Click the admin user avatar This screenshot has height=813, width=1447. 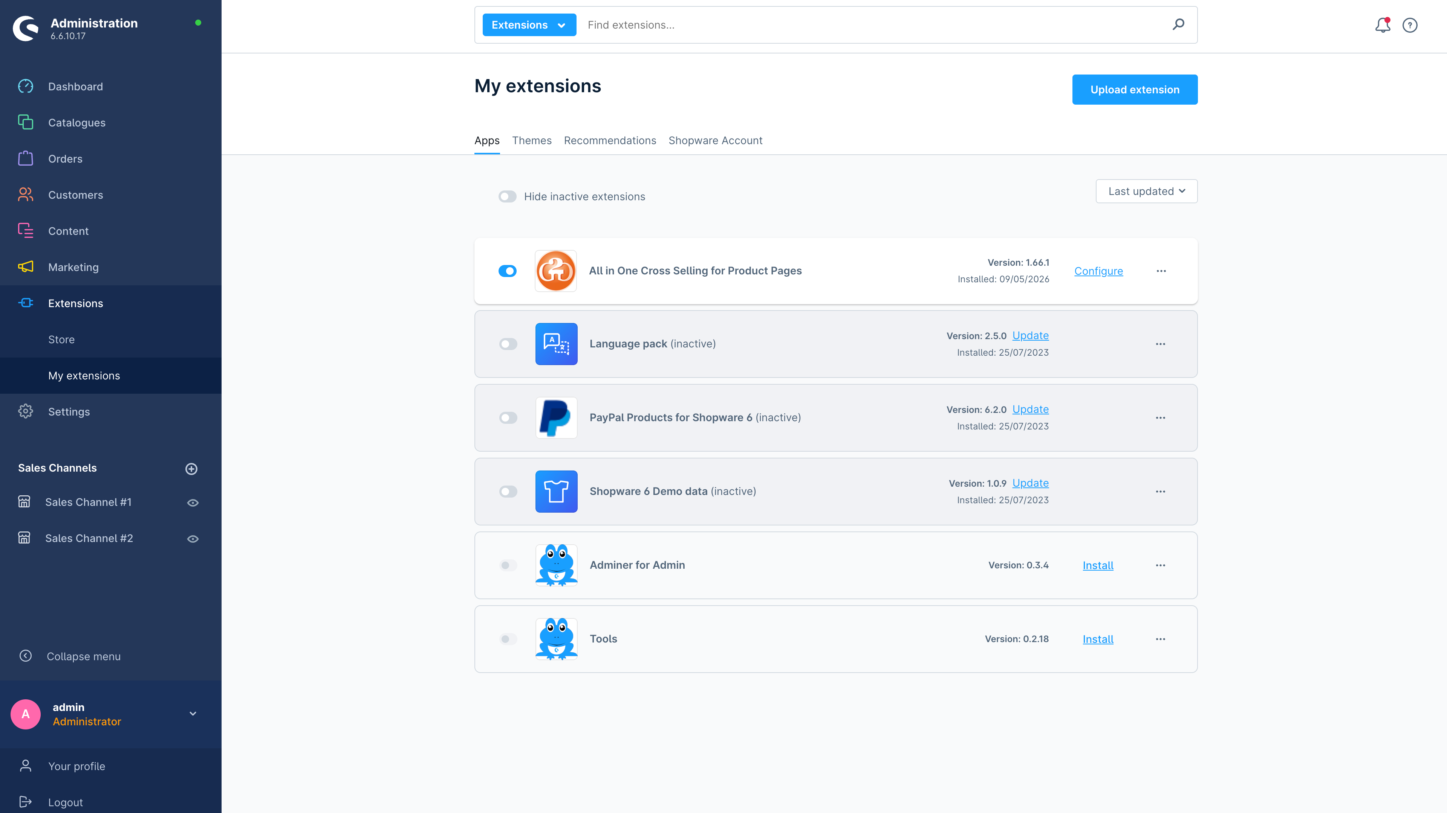coord(26,714)
